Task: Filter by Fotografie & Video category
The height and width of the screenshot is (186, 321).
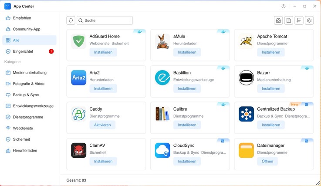Action: tap(29, 84)
